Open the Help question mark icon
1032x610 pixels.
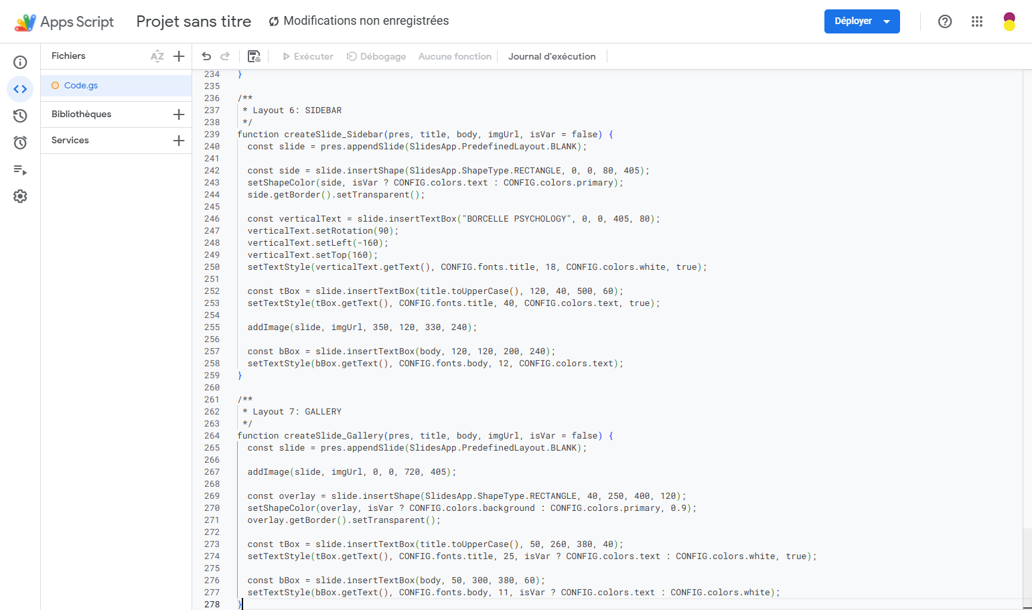[945, 21]
